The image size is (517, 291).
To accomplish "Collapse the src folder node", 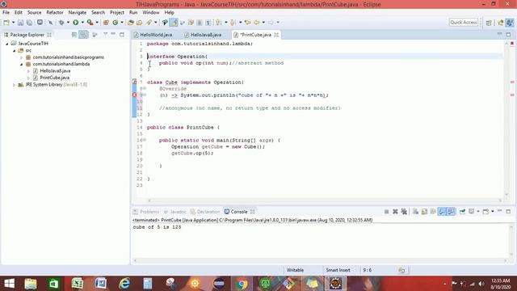I will [15, 50].
